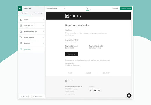Click the Introduction text section icon
The height and width of the screenshot is (105, 151).
[21, 26]
